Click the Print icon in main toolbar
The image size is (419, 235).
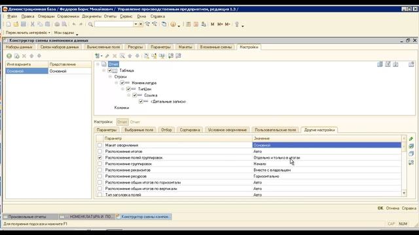tap(57, 24)
